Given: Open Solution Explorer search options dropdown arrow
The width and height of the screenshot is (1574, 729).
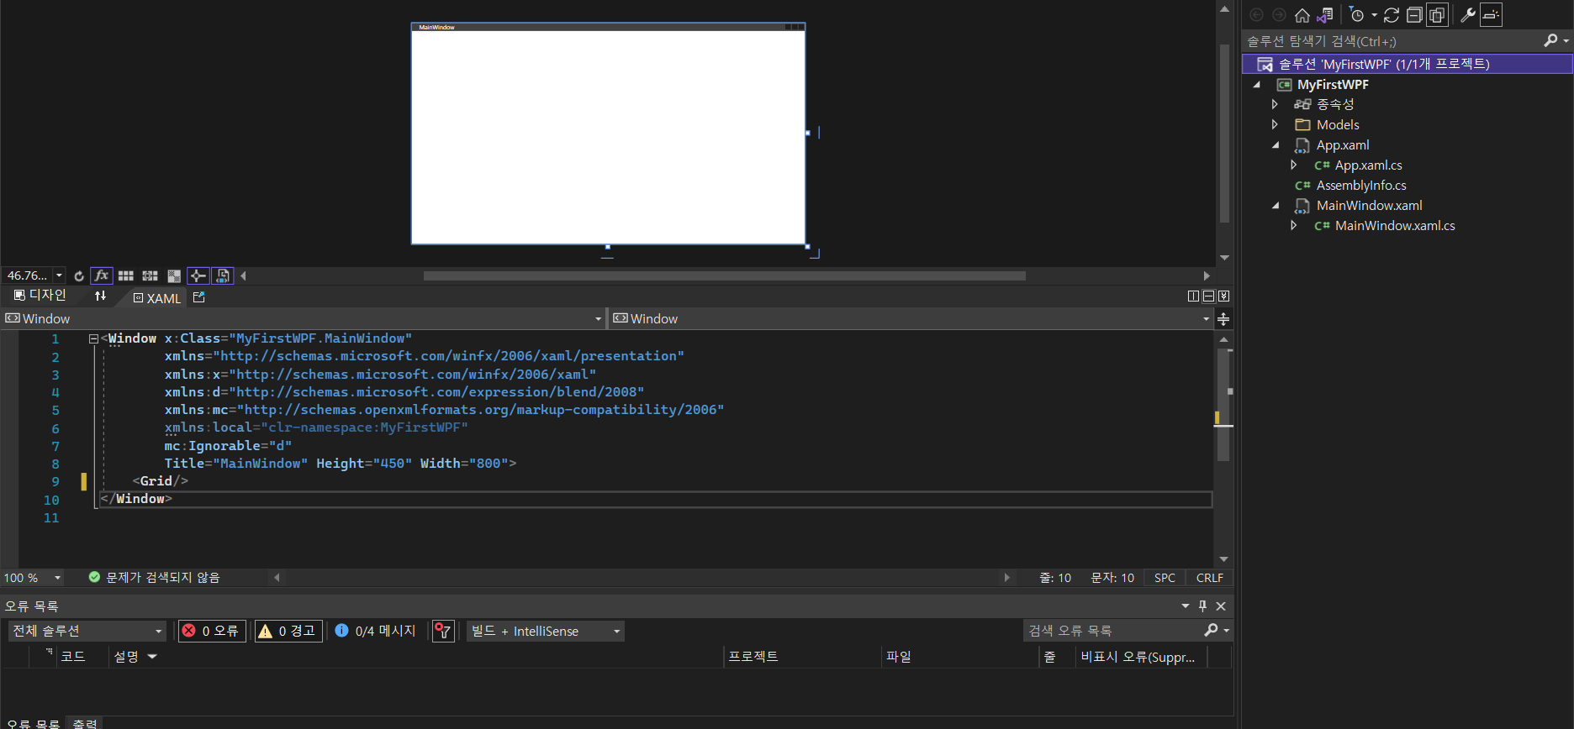Looking at the screenshot, I should [x=1566, y=40].
